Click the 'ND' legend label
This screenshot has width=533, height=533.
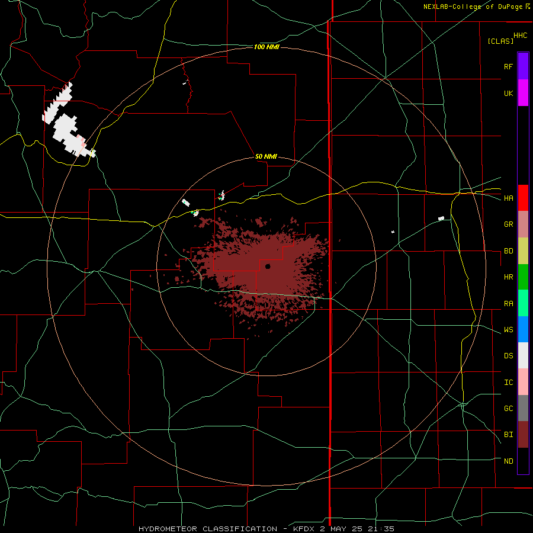click(508, 461)
